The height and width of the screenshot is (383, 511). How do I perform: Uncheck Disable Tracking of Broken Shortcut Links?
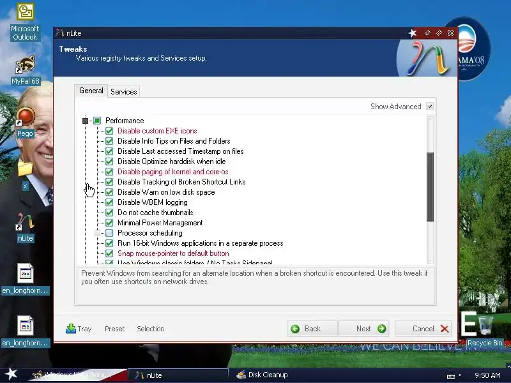pyautogui.click(x=109, y=182)
